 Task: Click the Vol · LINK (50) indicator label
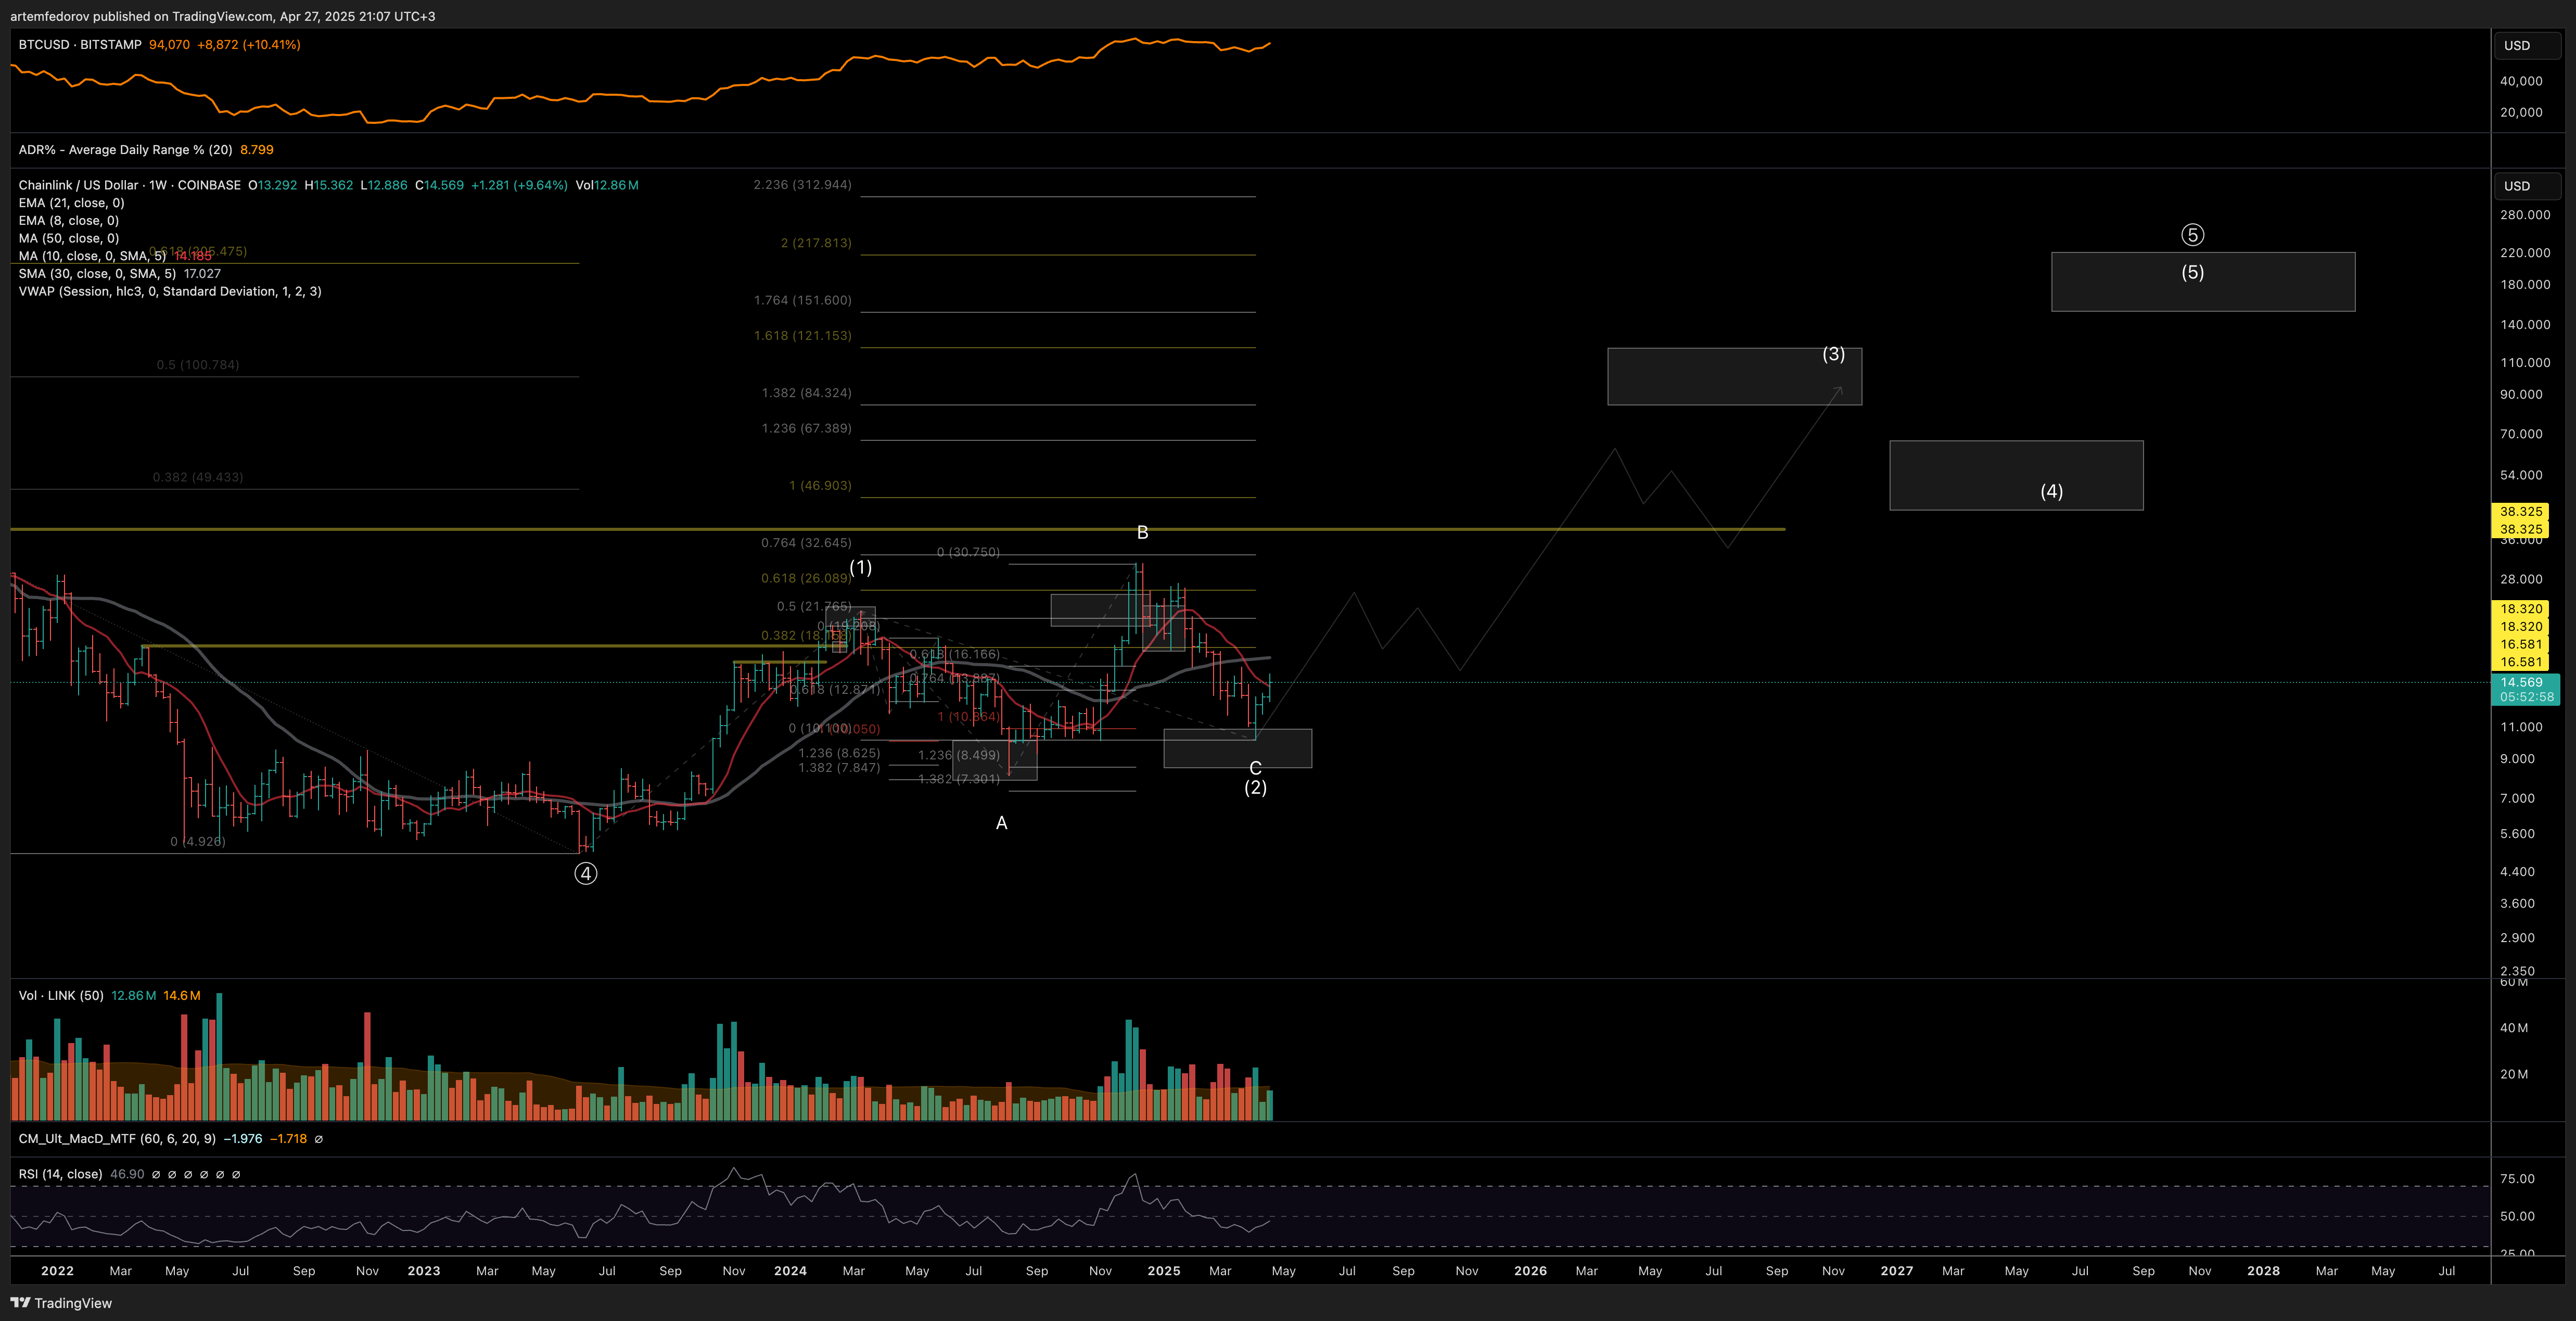point(61,996)
